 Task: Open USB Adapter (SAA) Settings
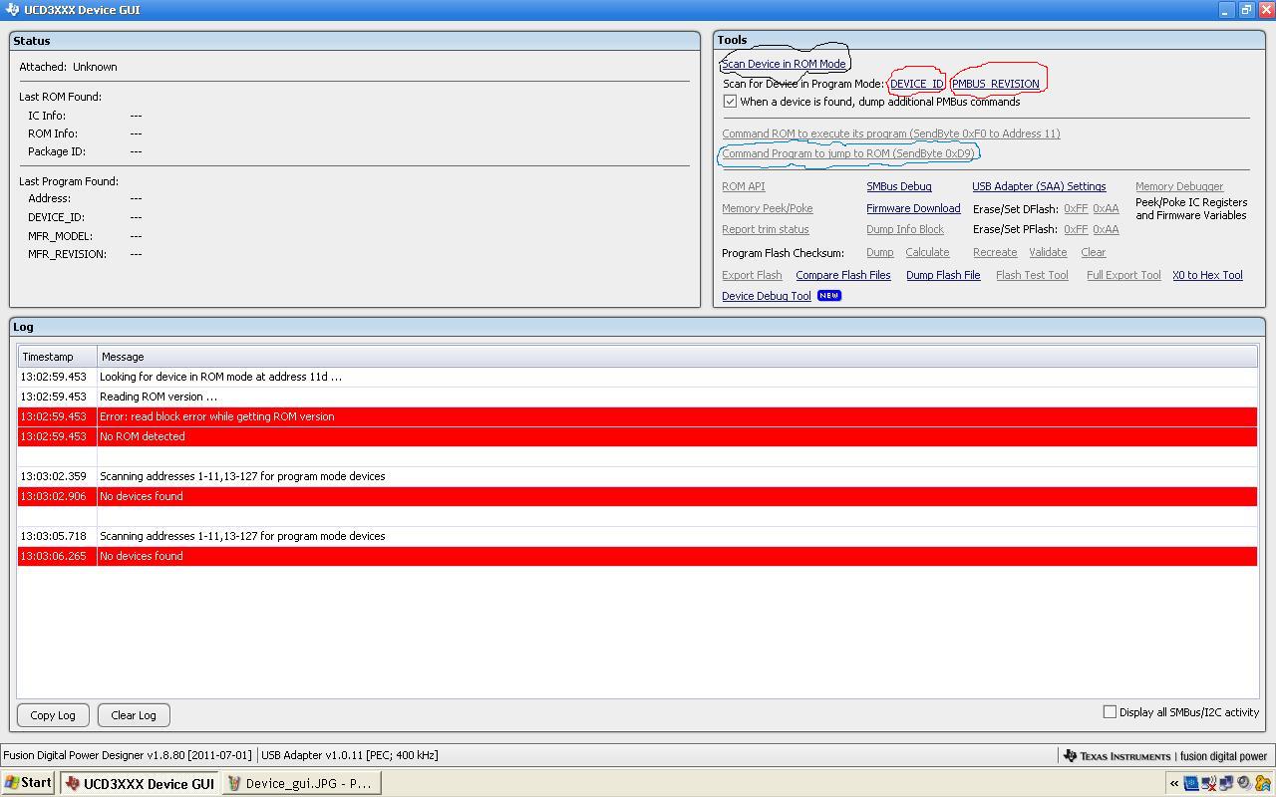point(1038,186)
